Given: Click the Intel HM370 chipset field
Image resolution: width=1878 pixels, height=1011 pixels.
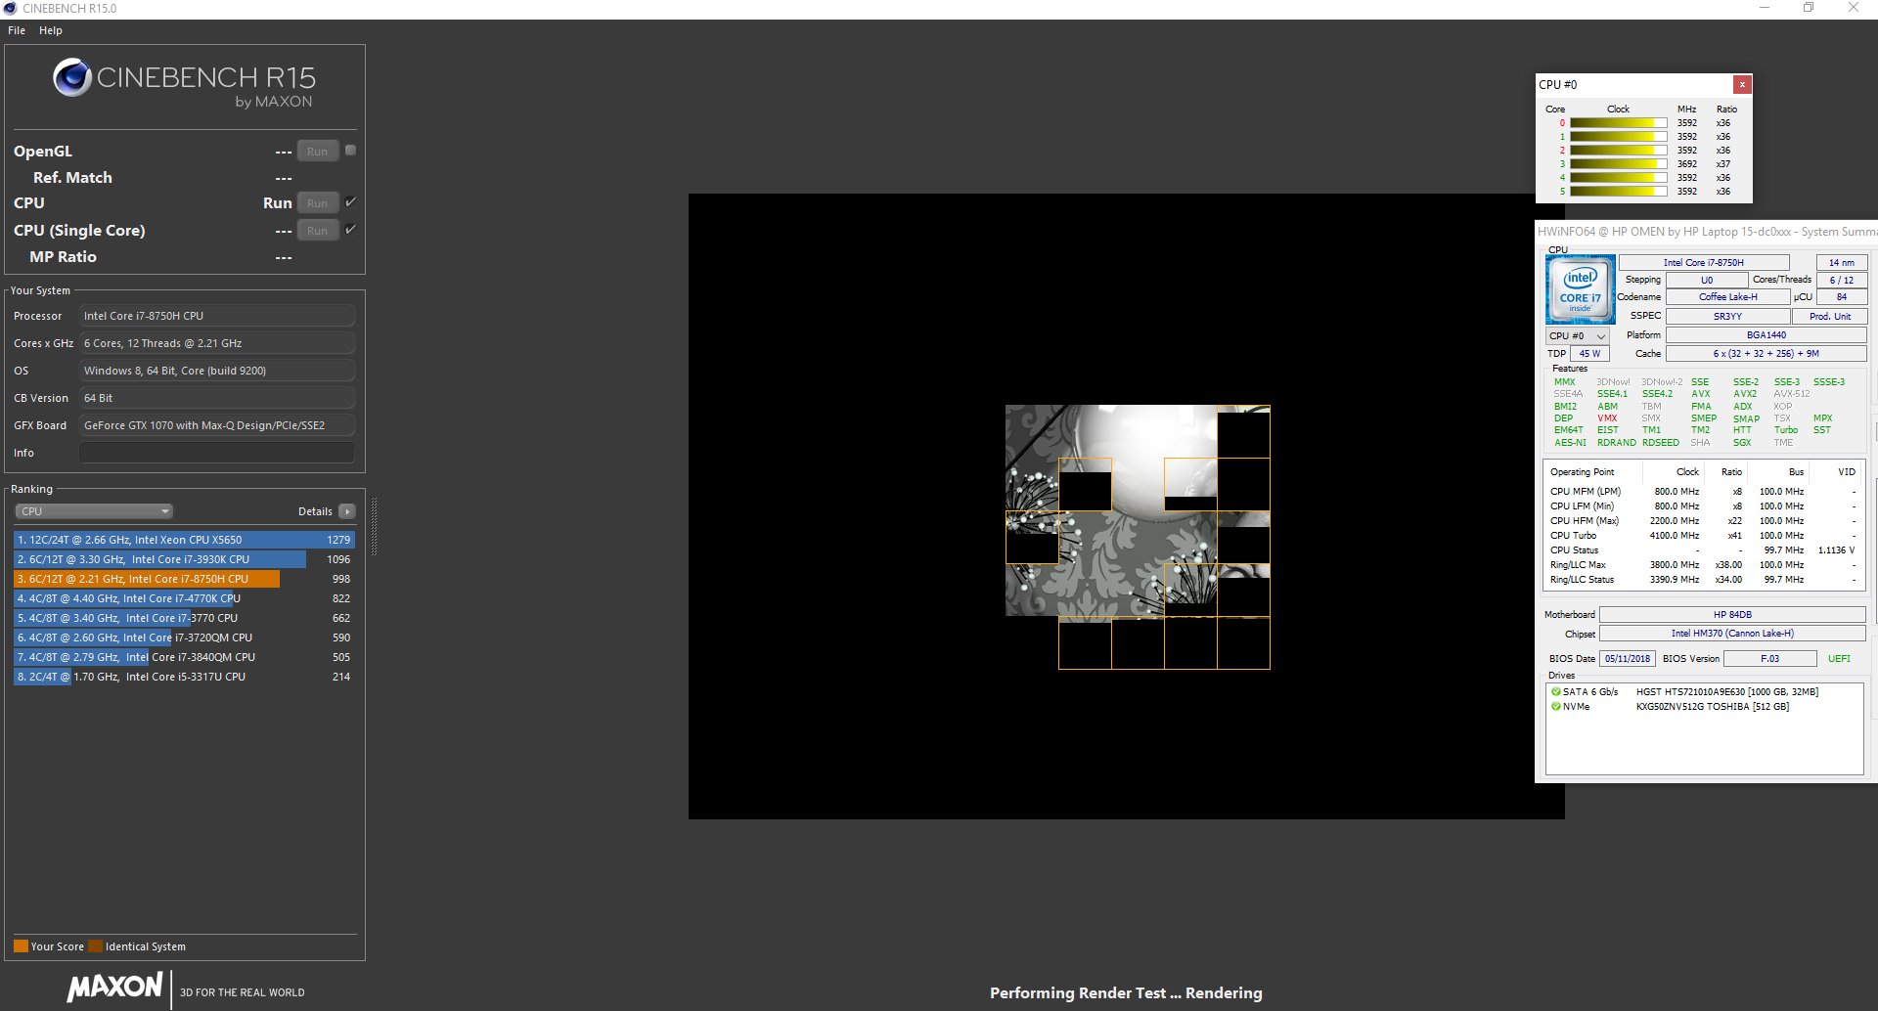Looking at the screenshot, I should [1732, 633].
